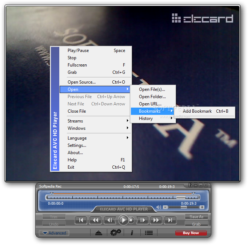Choose Fullscreen menu entry

[95, 65]
